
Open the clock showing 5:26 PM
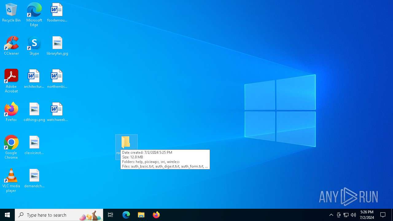pyautogui.click(x=367, y=215)
